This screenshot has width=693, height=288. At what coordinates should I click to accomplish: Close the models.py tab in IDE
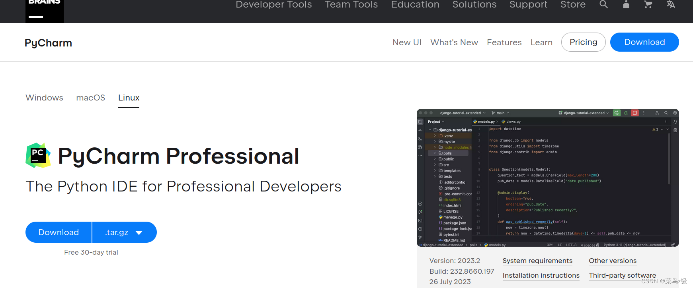497,122
